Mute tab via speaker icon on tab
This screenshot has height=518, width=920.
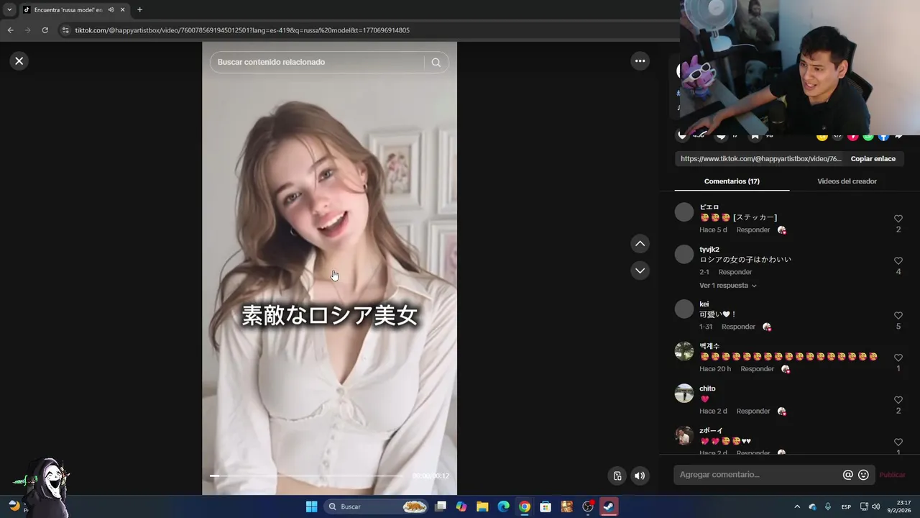pyautogui.click(x=111, y=10)
